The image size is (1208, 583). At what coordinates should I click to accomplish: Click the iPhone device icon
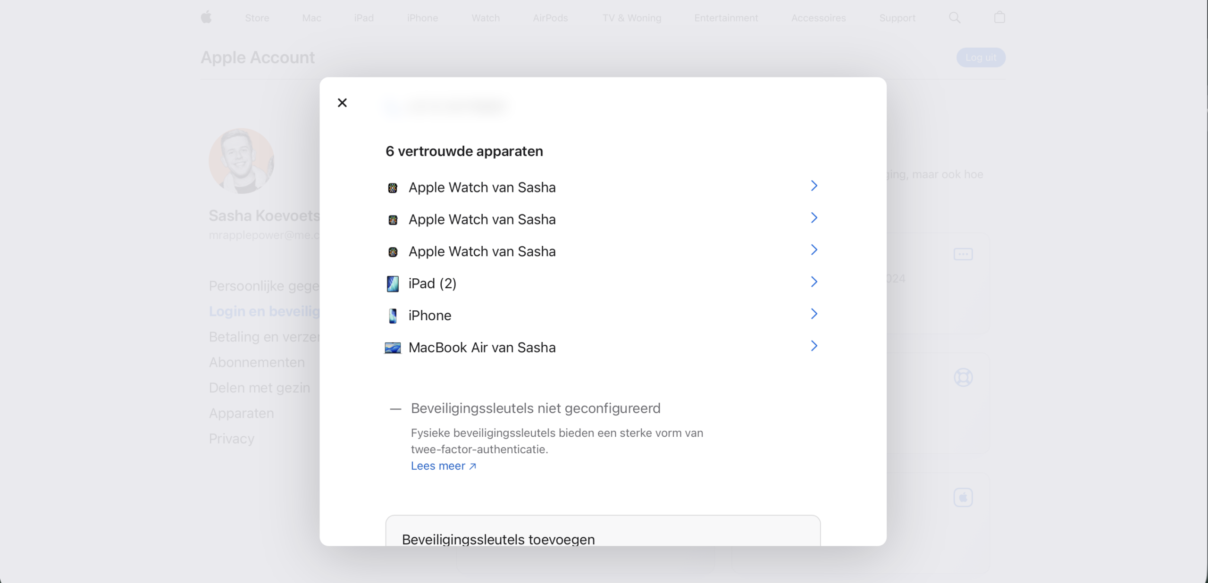pyautogui.click(x=393, y=316)
